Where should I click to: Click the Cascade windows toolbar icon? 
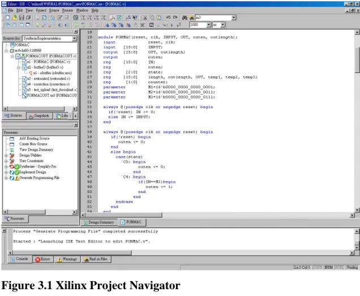click(x=7, y=25)
